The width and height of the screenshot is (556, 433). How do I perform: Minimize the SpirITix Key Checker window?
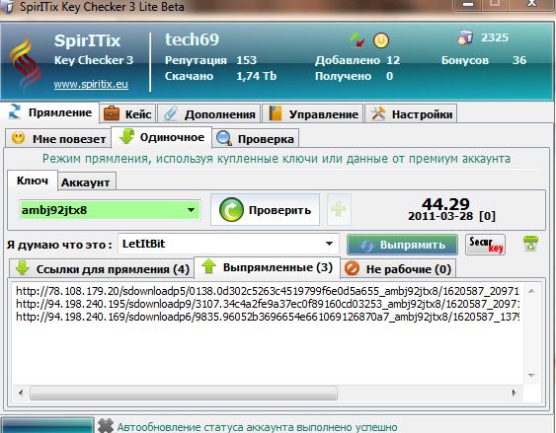(468, 4)
